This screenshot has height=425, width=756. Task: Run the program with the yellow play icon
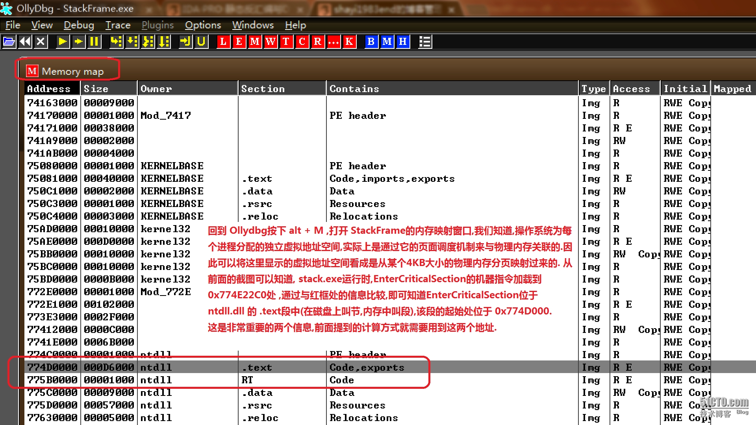[62, 41]
